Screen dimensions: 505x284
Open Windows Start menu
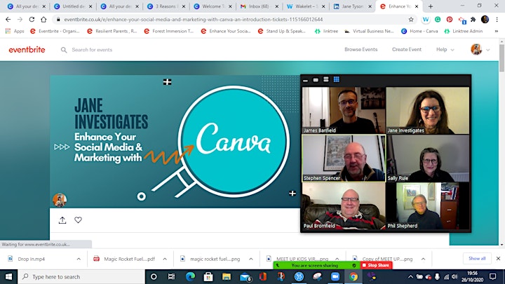point(8,276)
